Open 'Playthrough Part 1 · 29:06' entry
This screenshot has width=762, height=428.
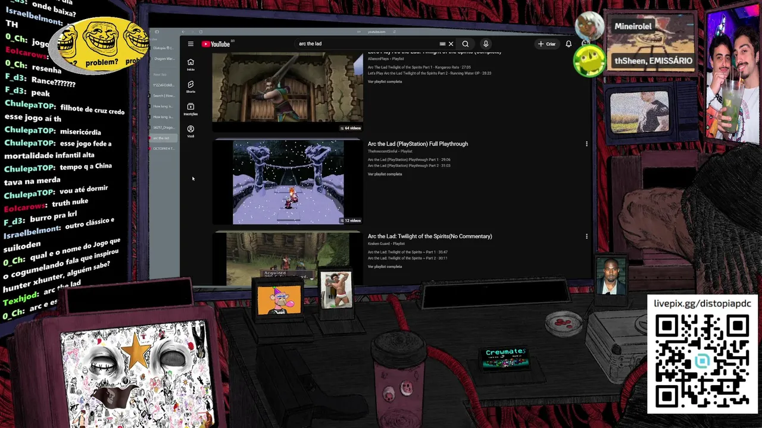[409, 160]
